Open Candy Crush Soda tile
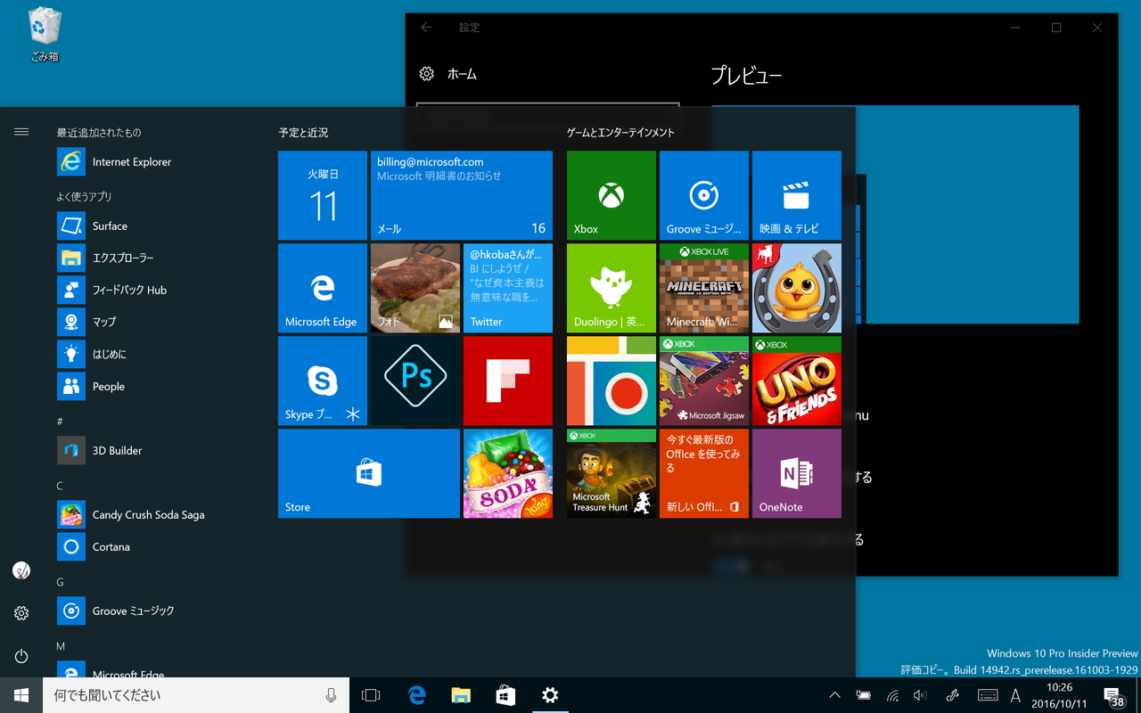This screenshot has width=1141, height=713. [x=508, y=473]
